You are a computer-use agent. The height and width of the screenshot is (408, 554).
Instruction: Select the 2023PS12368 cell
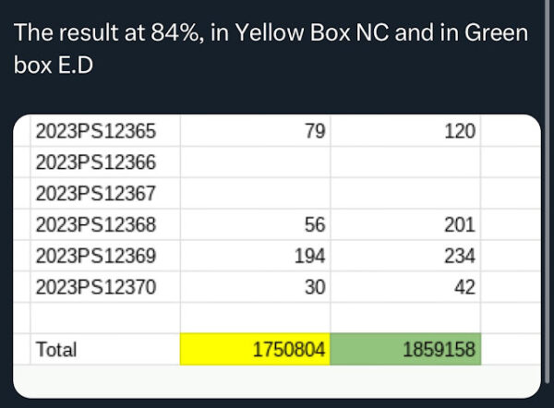(96, 224)
